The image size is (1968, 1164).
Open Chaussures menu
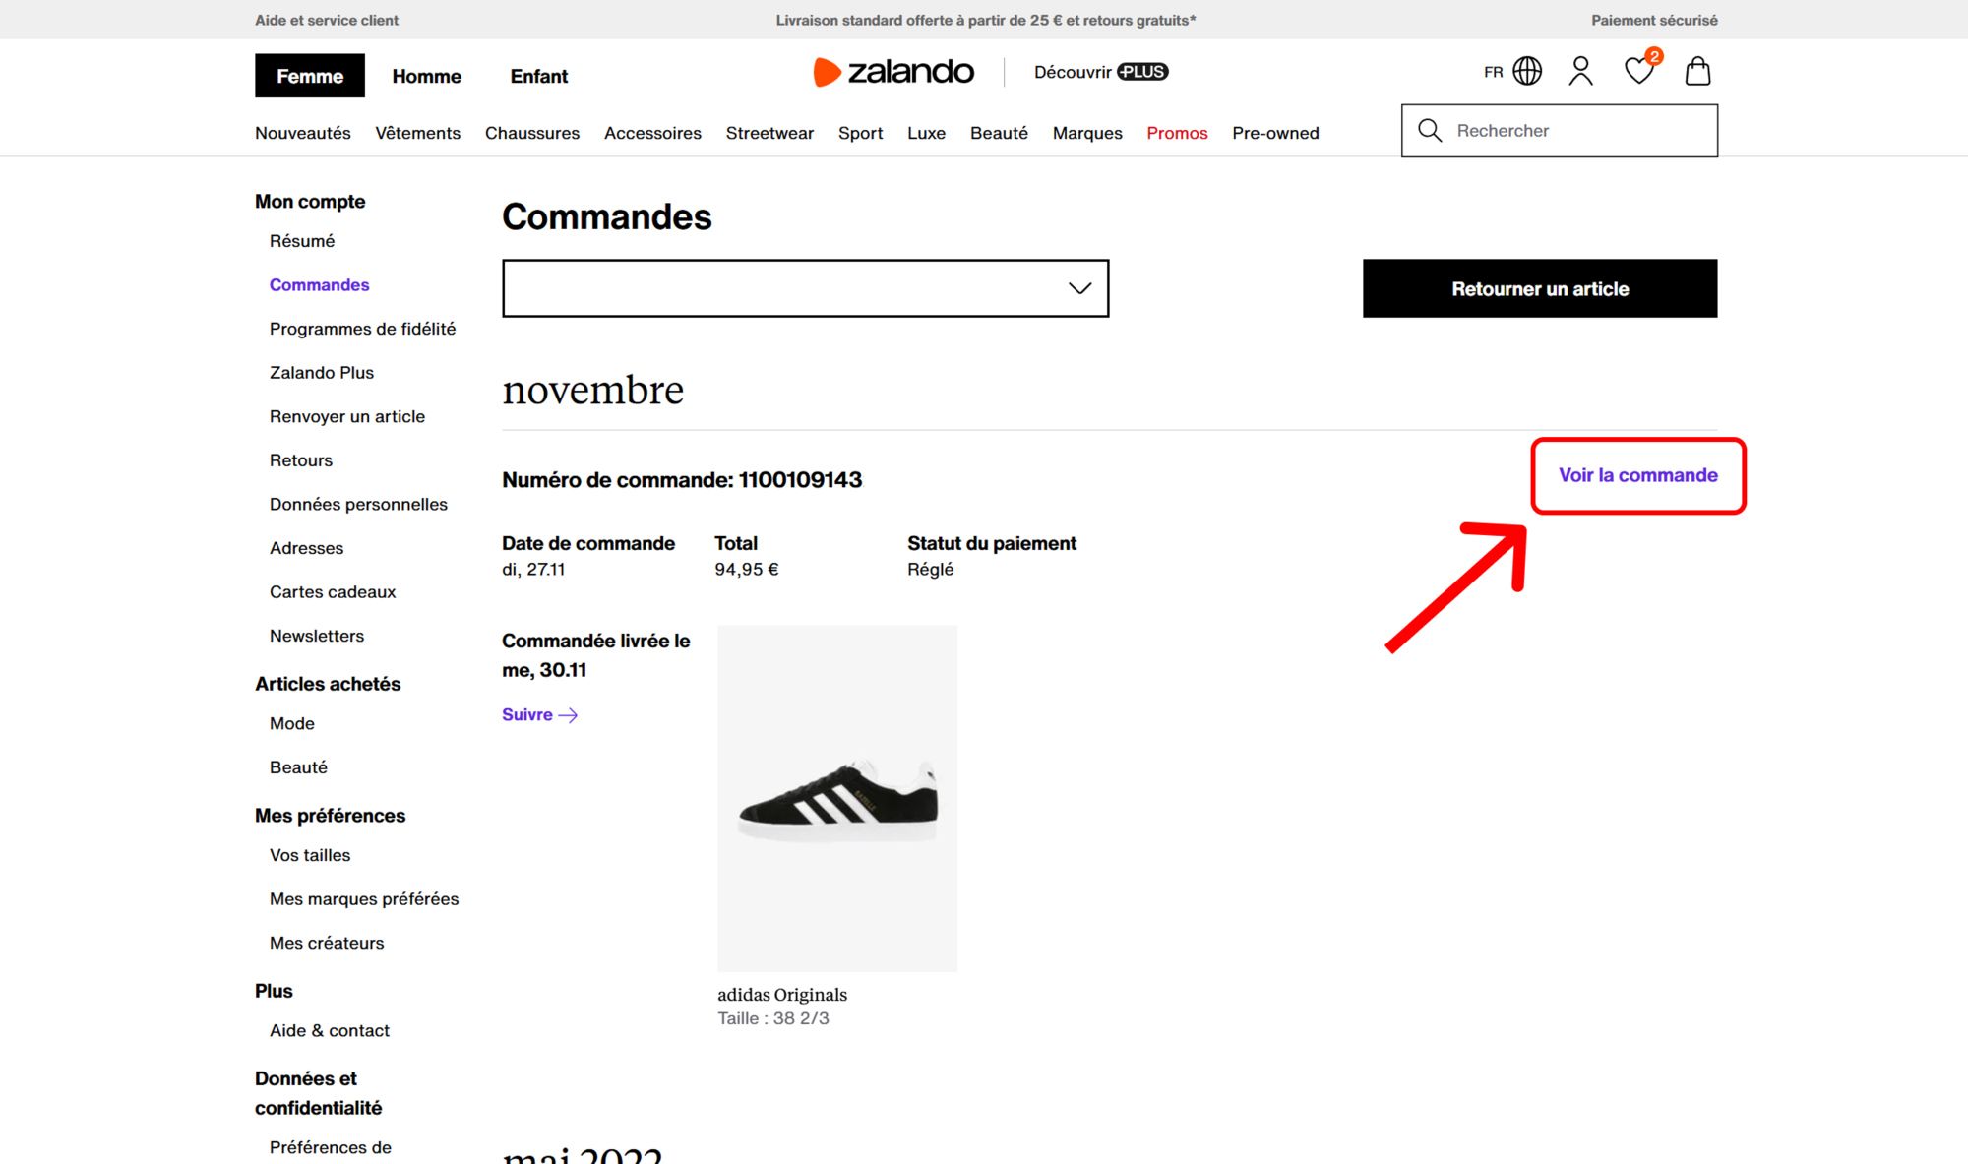pos(531,133)
